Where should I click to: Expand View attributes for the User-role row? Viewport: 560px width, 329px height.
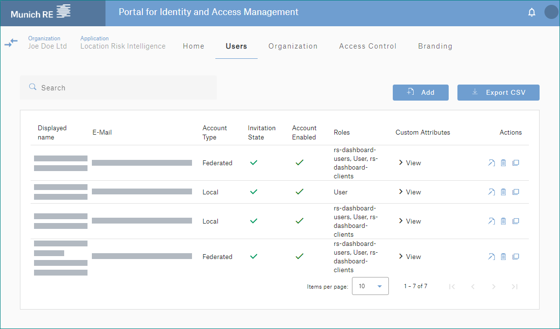(x=410, y=192)
